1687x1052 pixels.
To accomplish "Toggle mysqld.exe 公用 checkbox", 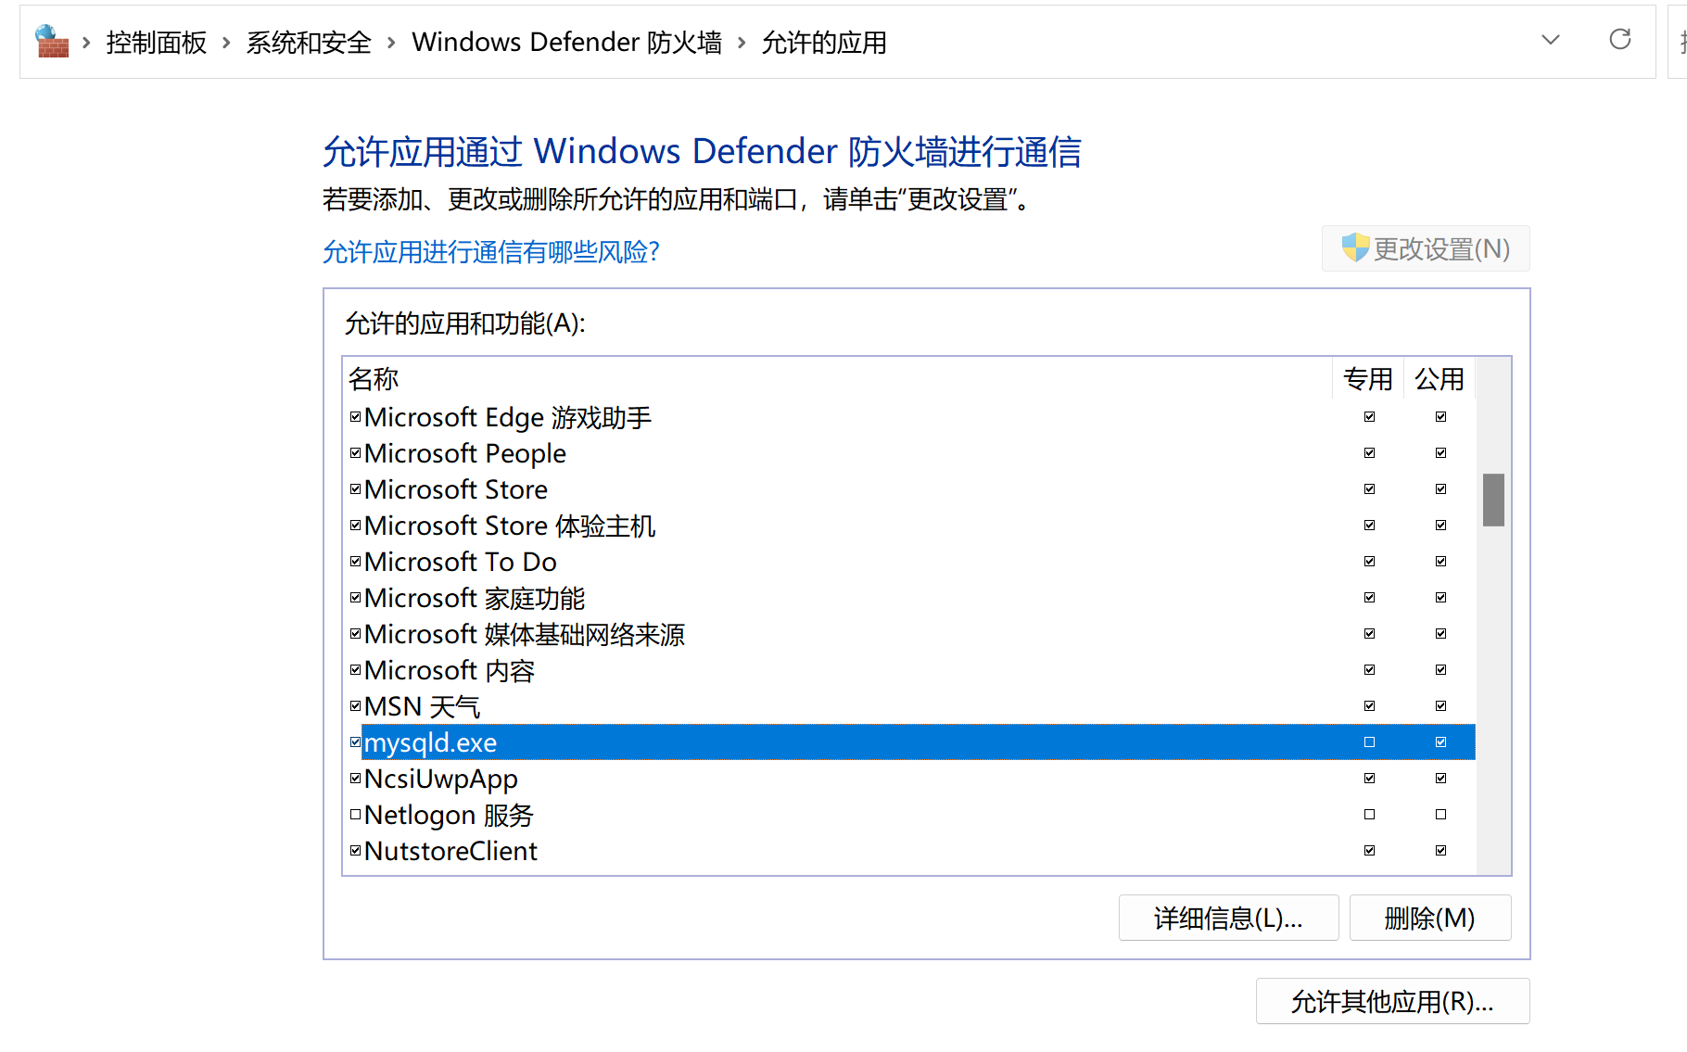I will [x=1440, y=742].
